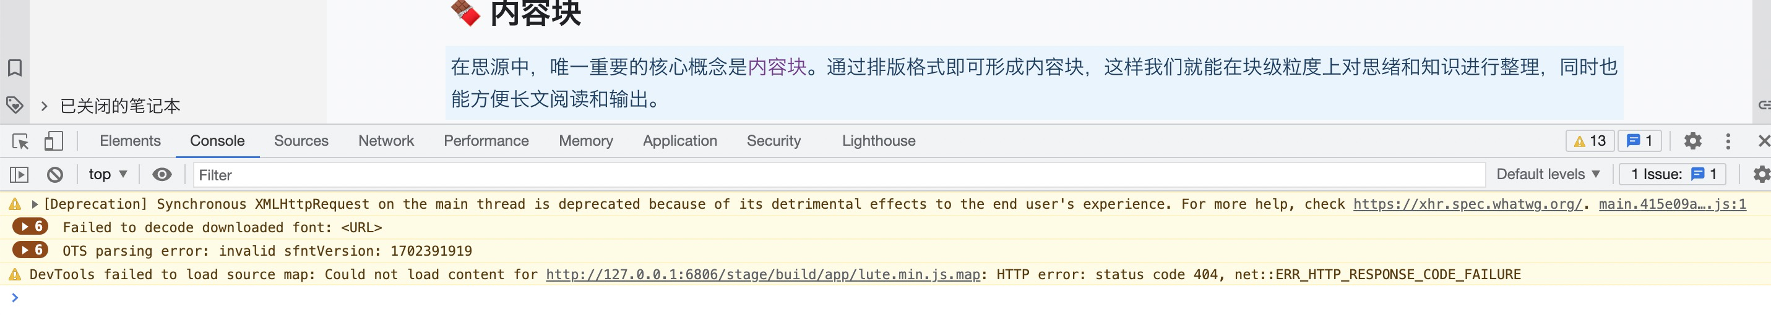Open the top context dropdown
The width and height of the screenshot is (1771, 315).
click(108, 175)
